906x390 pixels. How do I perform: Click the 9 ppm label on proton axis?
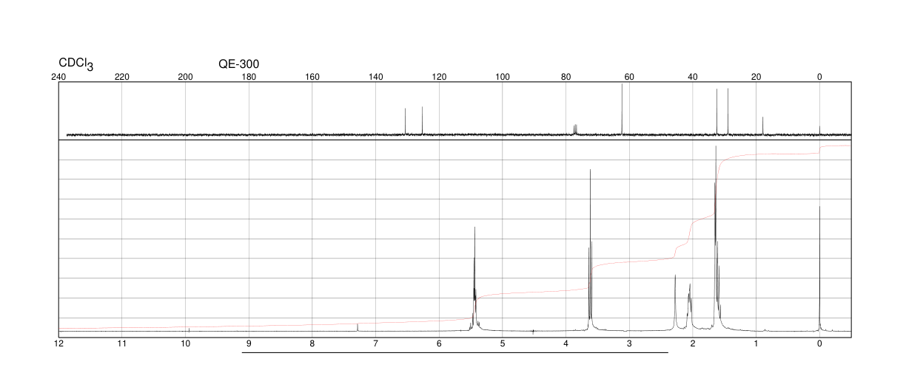(x=249, y=343)
